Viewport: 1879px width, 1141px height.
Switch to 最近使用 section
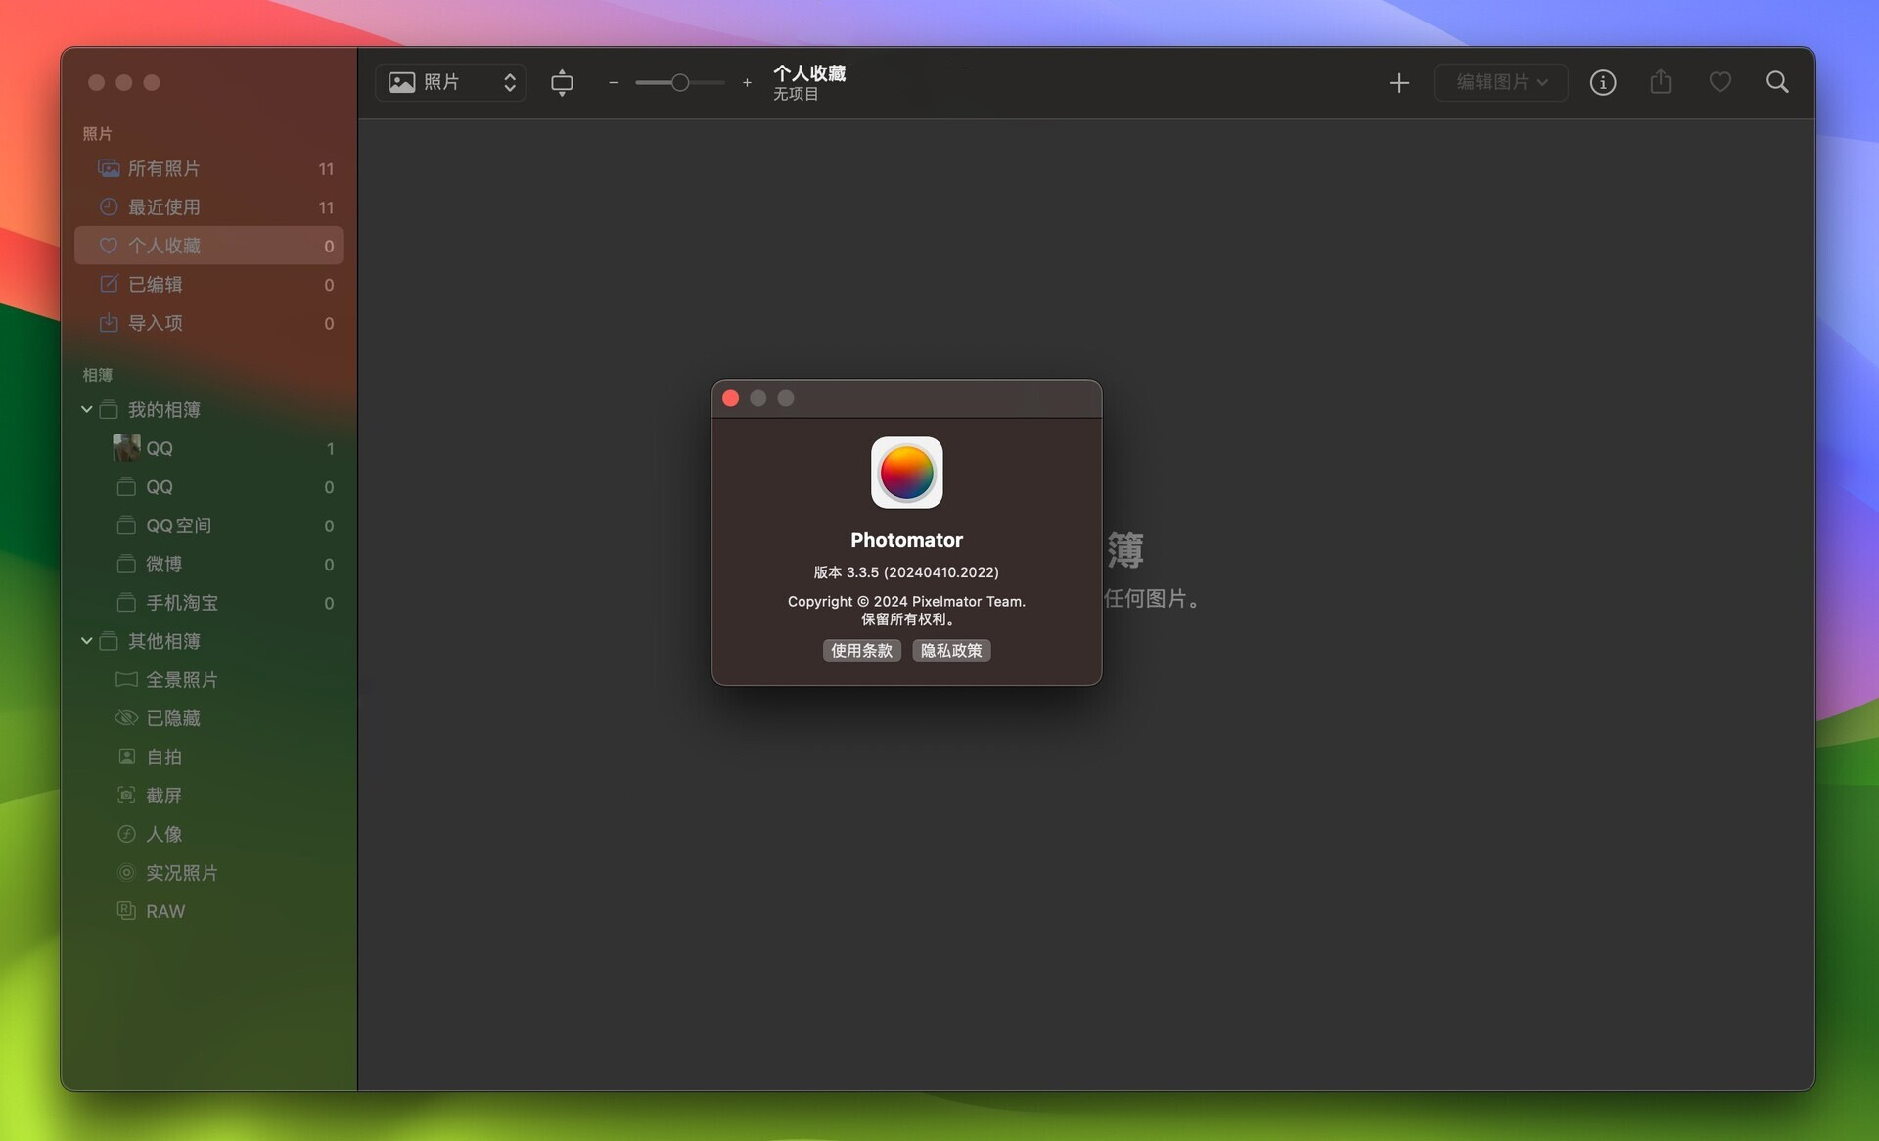[x=166, y=206]
